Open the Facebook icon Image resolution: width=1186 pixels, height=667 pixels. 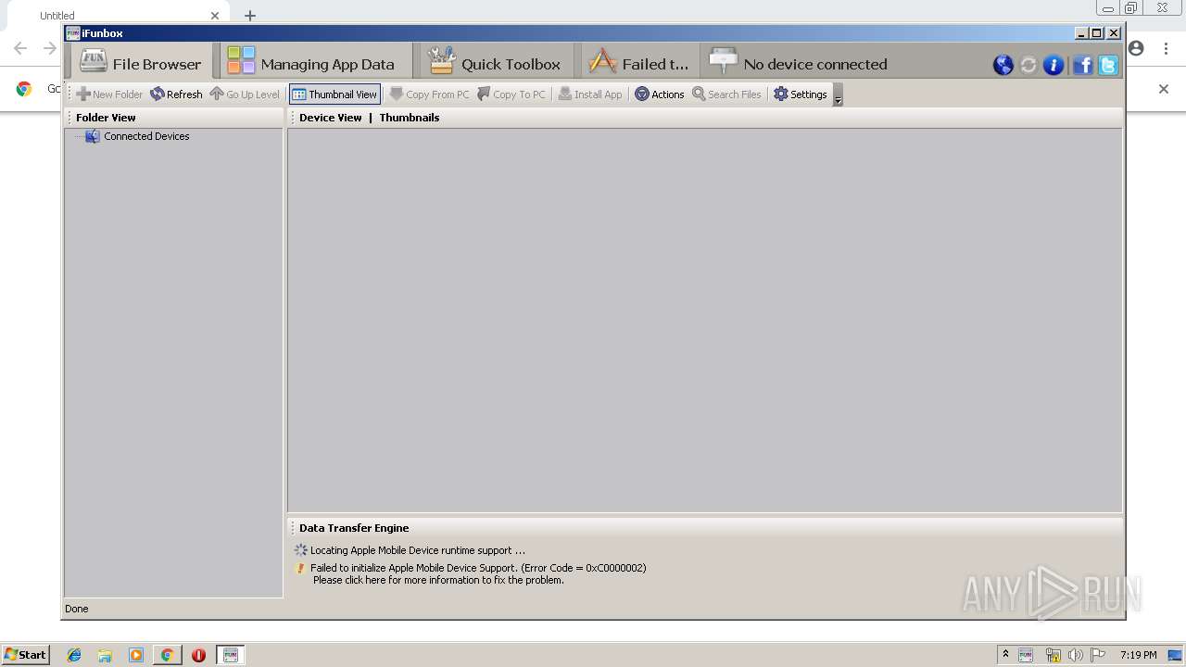coord(1082,65)
